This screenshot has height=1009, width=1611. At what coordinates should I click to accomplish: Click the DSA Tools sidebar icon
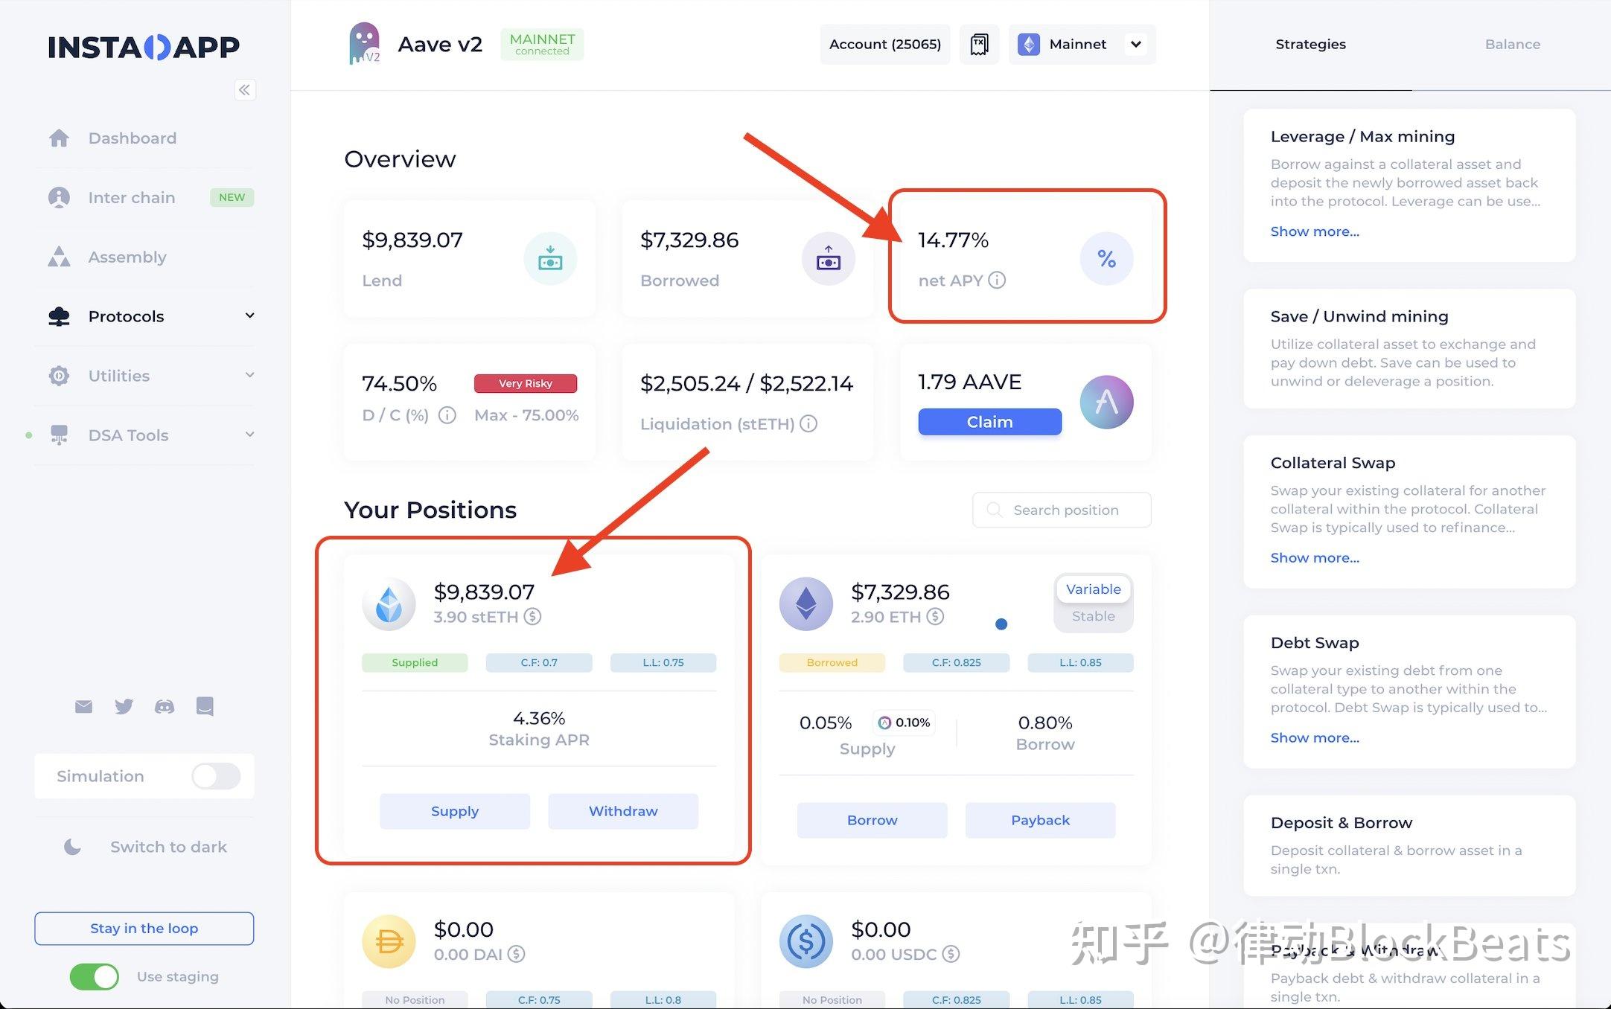(x=60, y=434)
